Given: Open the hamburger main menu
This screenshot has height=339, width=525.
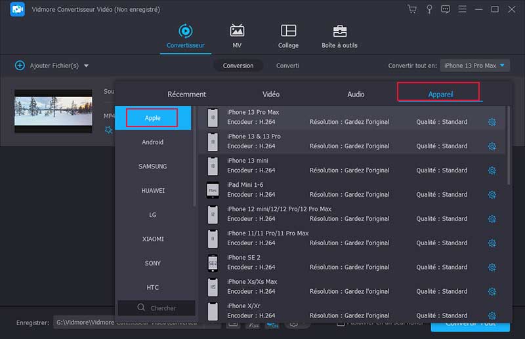Looking at the screenshot, I should click(463, 9).
